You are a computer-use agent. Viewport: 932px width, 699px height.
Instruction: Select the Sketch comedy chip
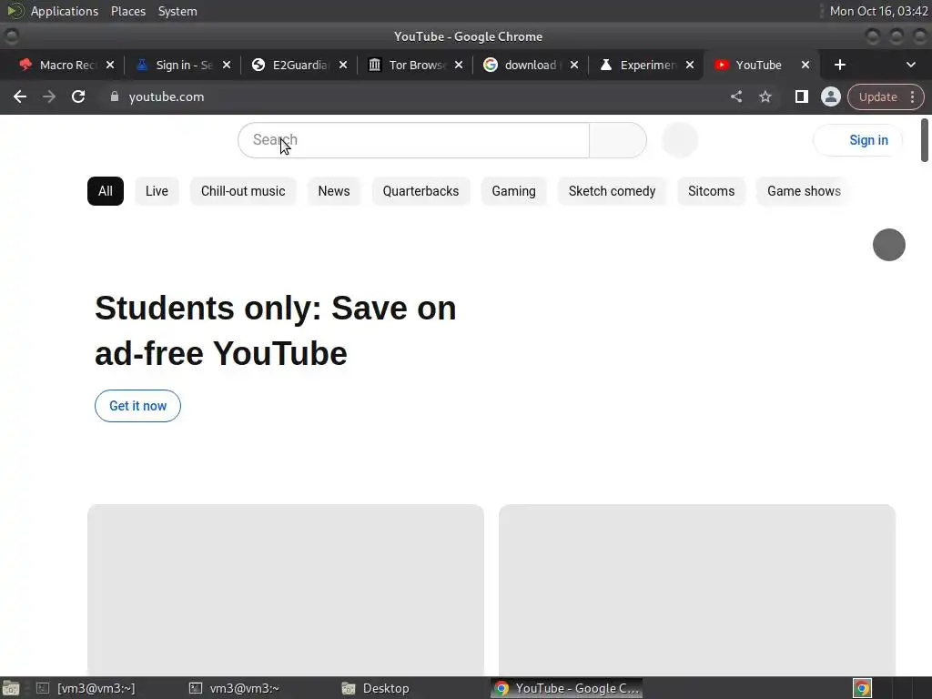tap(613, 191)
